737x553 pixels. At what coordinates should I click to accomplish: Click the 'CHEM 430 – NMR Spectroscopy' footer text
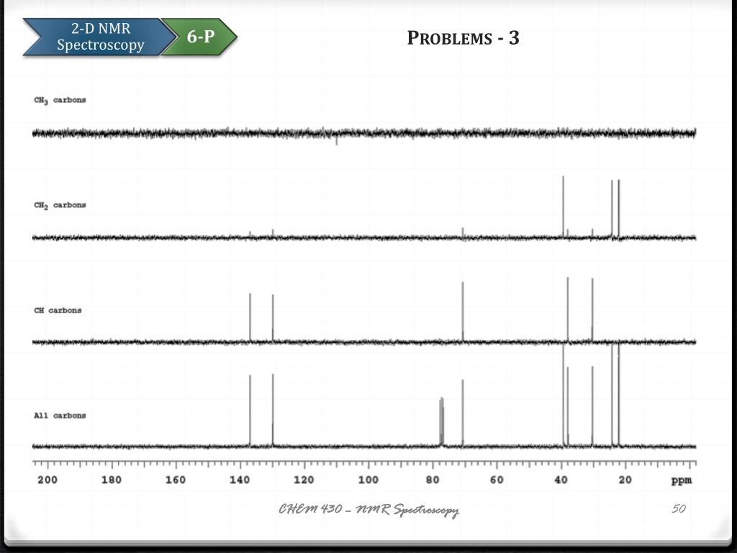pos(369,510)
